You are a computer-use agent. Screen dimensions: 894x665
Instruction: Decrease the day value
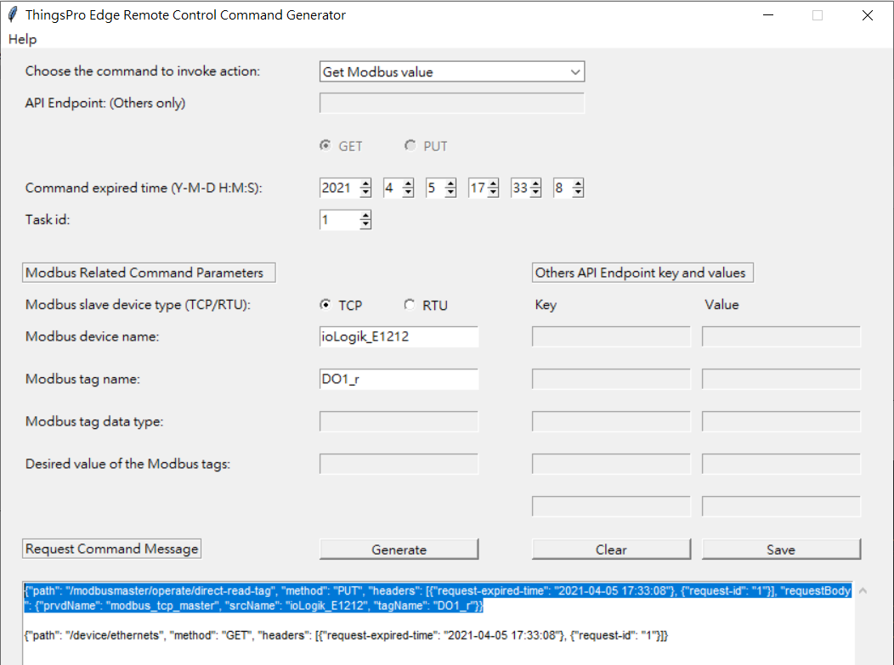450,192
